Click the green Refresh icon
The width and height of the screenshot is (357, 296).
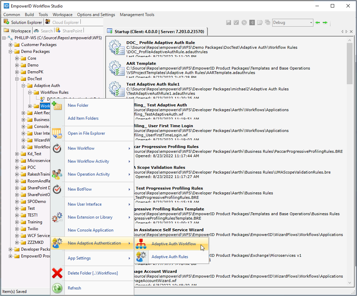57,288
